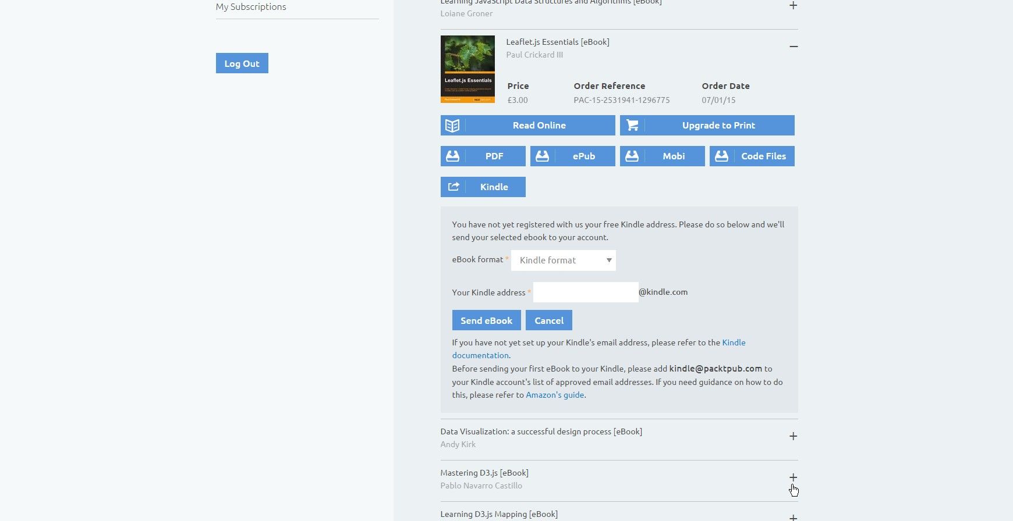Viewport: 1013px width, 521px height.
Task: Click the author name Paul Crickard III
Action: (x=534, y=55)
